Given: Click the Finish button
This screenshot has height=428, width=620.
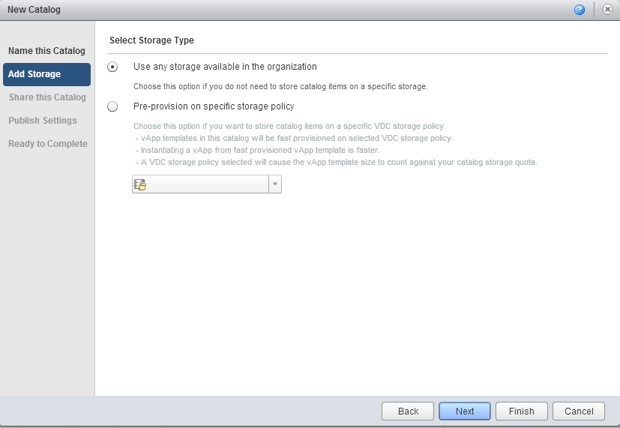Looking at the screenshot, I should (521, 411).
